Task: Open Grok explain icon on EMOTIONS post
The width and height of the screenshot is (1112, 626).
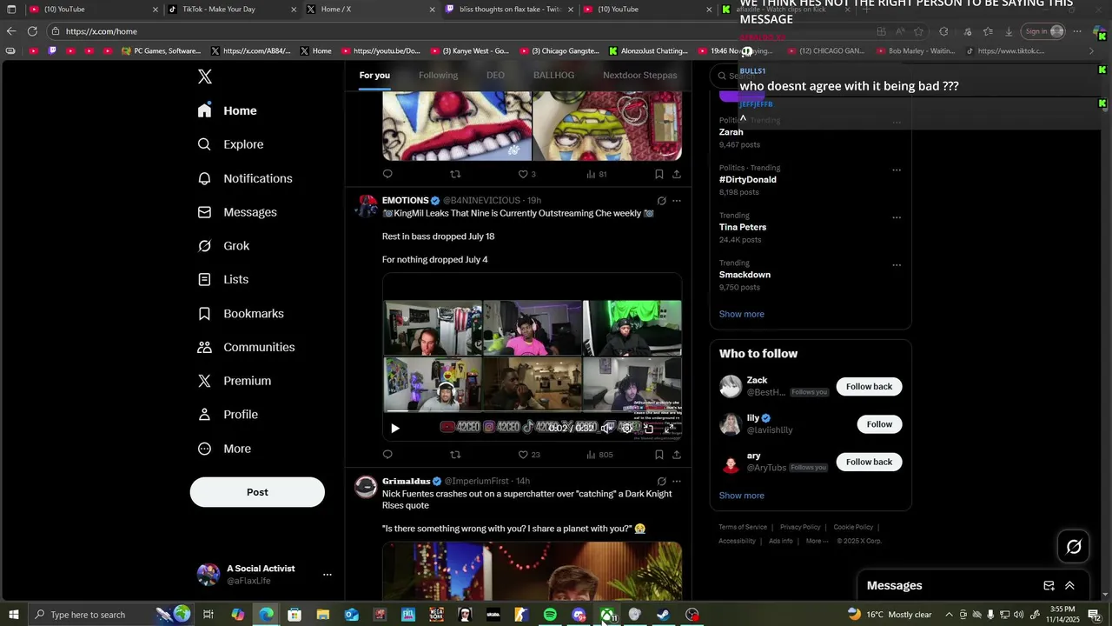Action: (661, 201)
